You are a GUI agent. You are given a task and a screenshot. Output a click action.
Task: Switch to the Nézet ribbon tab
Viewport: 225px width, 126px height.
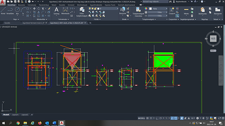tap(54, 5)
